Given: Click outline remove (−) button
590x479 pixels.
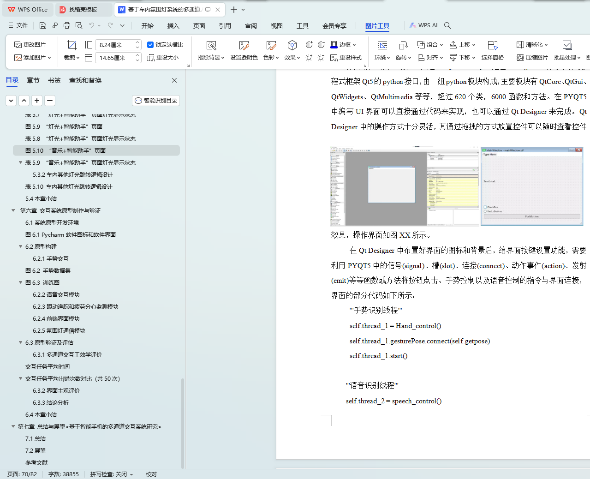Looking at the screenshot, I should 50,100.
